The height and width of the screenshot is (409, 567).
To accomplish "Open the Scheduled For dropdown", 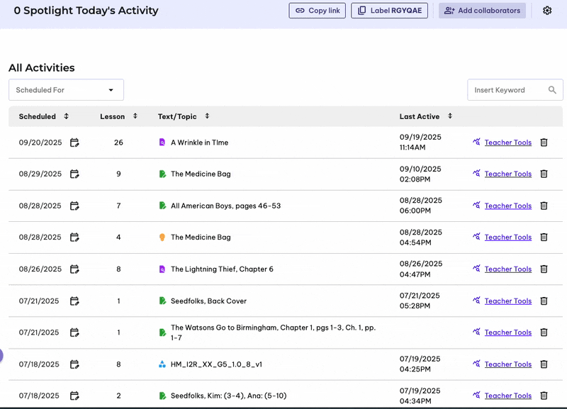I will 66,90.
